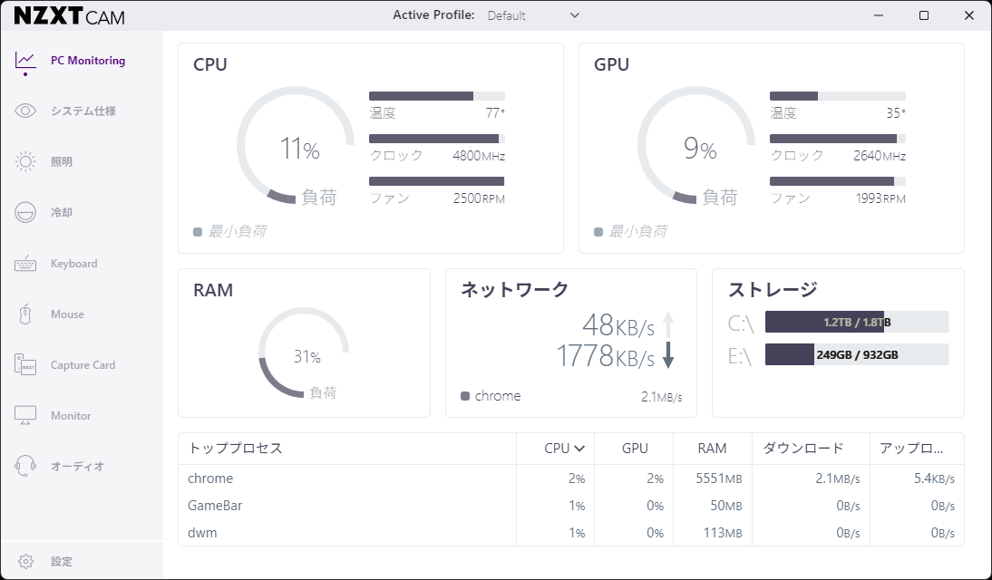Image resolution: width=992 pixels, height=580 pixels.
Task: Sort processes by RAM column
Action: [x=712, y=449]
